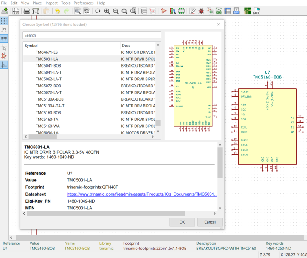The height and width of the screenshot is (258, 307).
Task: Click symbol list scroll-down arrow
Action: (x=158, y=131)
